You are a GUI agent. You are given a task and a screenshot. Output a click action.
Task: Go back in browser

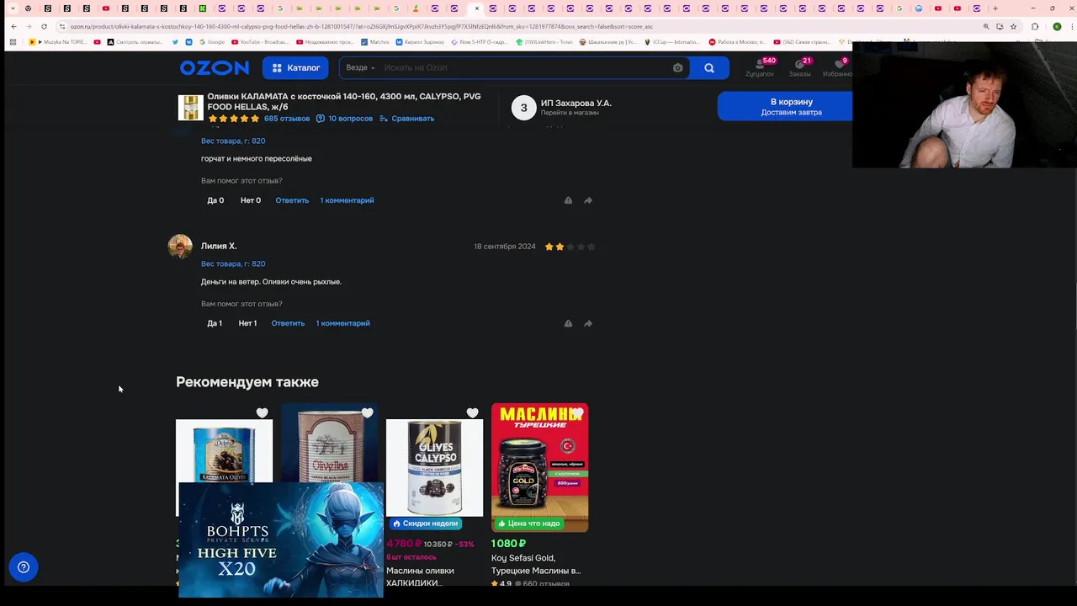coord(13,26)
